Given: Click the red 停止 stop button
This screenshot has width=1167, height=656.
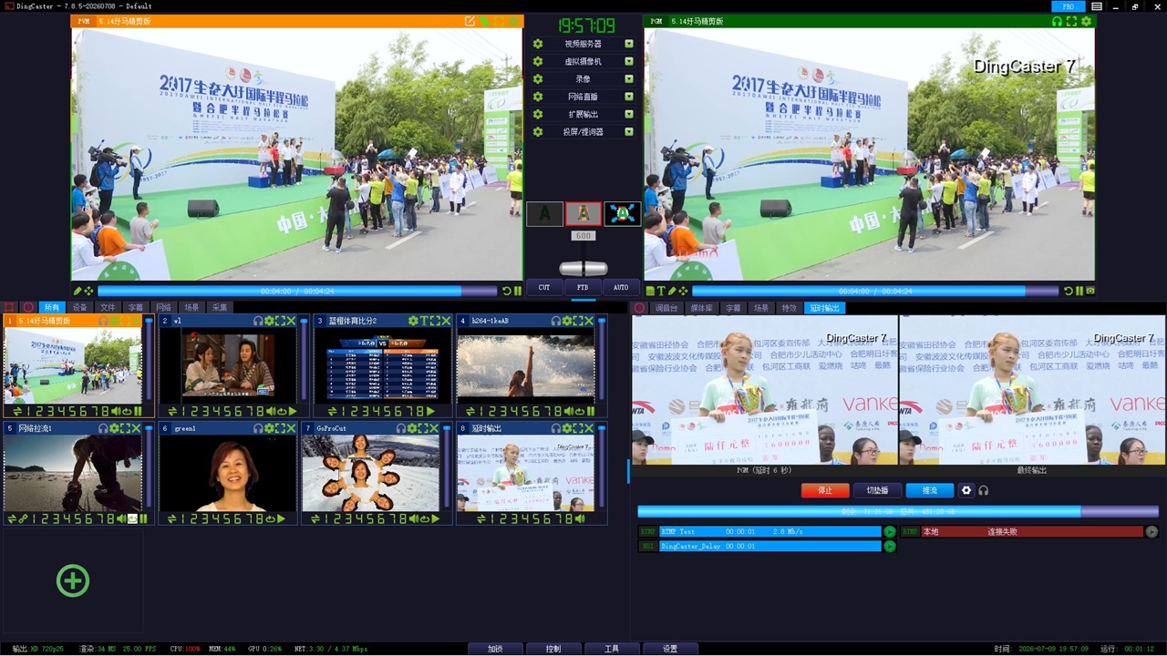Looking at the screenshot, I should coord(825,490).
